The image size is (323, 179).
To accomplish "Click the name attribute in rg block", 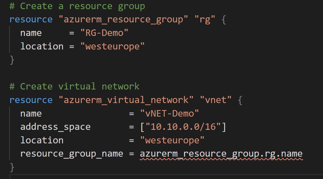I will point(31,33).
